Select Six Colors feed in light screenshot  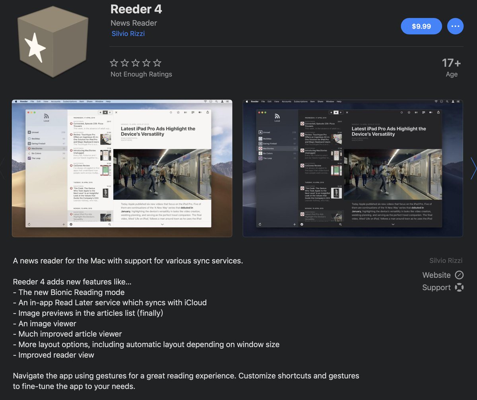click(47, 153)
